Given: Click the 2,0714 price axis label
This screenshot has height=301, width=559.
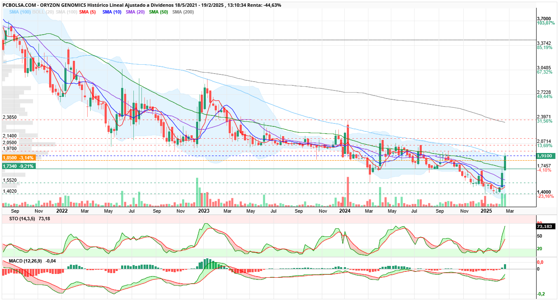Looking at the screenshot, I should point(544,141).
